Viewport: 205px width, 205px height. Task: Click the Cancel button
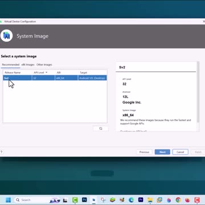pyautogui.click(x=180, y=152)
